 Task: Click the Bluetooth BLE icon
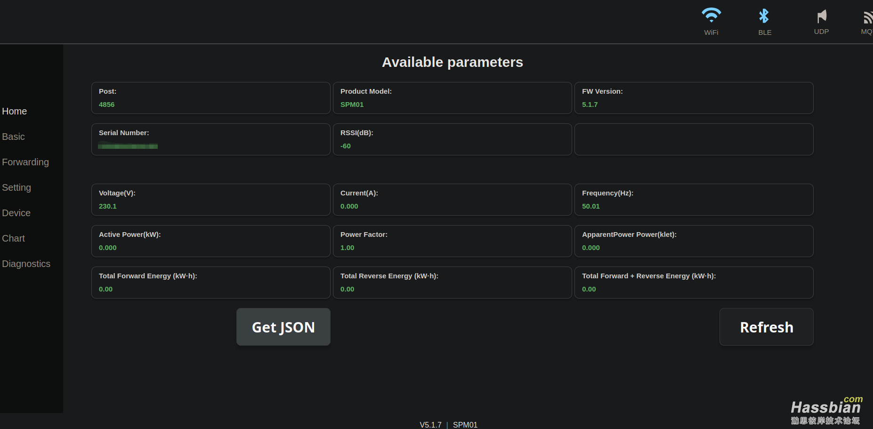coord(764,16)
